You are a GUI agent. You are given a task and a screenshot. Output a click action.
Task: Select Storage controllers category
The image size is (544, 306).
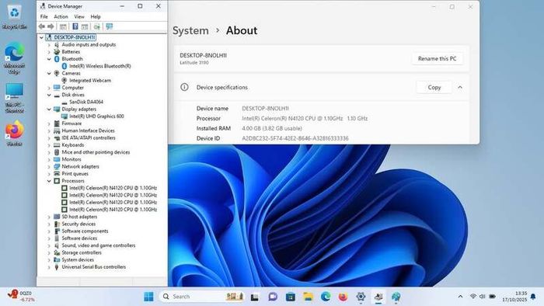pos(82,252)
